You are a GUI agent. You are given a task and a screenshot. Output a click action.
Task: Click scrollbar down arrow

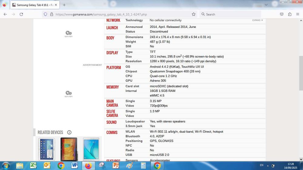tap(301, 159)
